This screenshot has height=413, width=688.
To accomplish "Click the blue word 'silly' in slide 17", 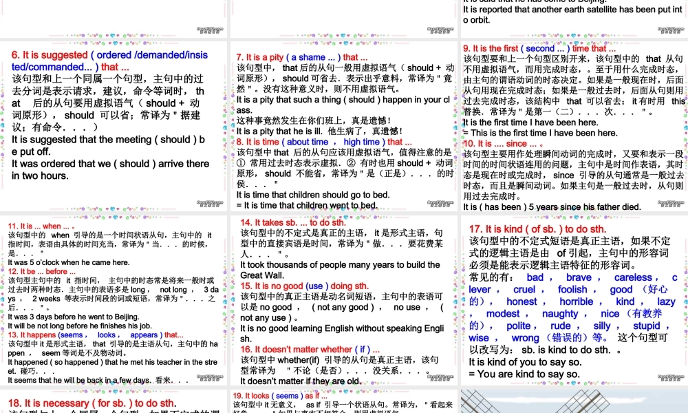I will point(602,326).
